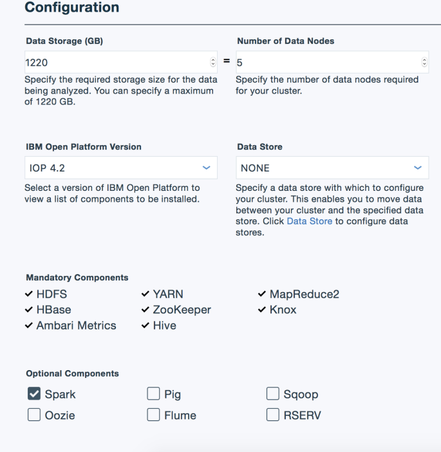Image resolution: width=441 pixels, height=452 pixels.
Task: Check the RSERV optional component
Action: click(x=273, y=415)
